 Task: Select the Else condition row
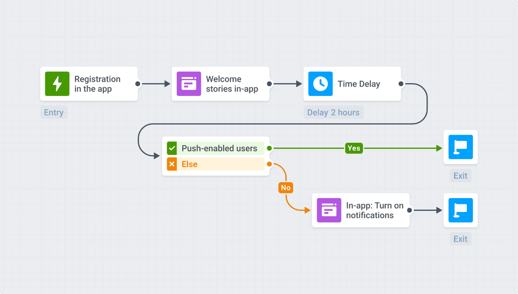[x=219, y=164]
